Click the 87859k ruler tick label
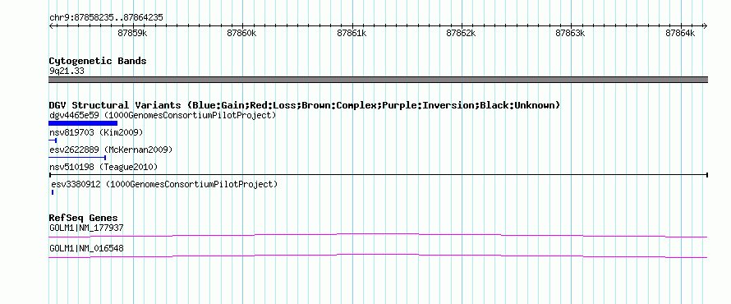Viewport: 731px width, 304px height. (133, 33)
